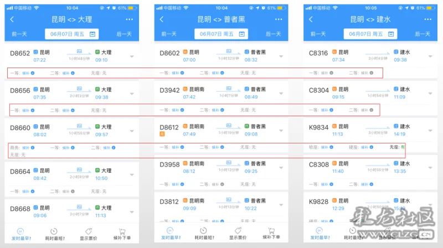The width and height of the screenshot is (443, 248).
Task: Open more options on 昆明<>大理 screen
Action: point(130,19)
